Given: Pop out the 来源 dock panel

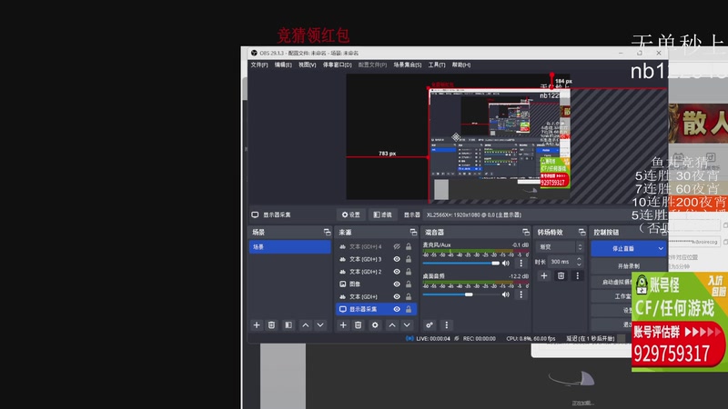Looking at the screenshot, I should click(x=413, y=232).
